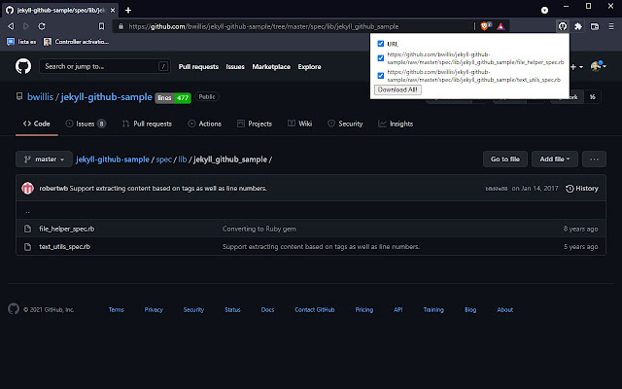The image size is (622, 389).
Task: Click Pull requests in the top navigation
Action: point(198,67)
